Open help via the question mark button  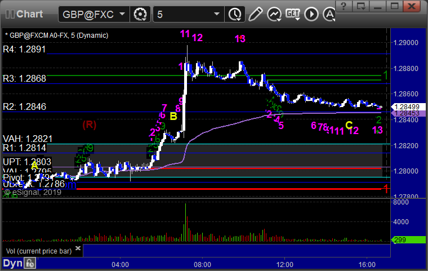click(344, 6)
